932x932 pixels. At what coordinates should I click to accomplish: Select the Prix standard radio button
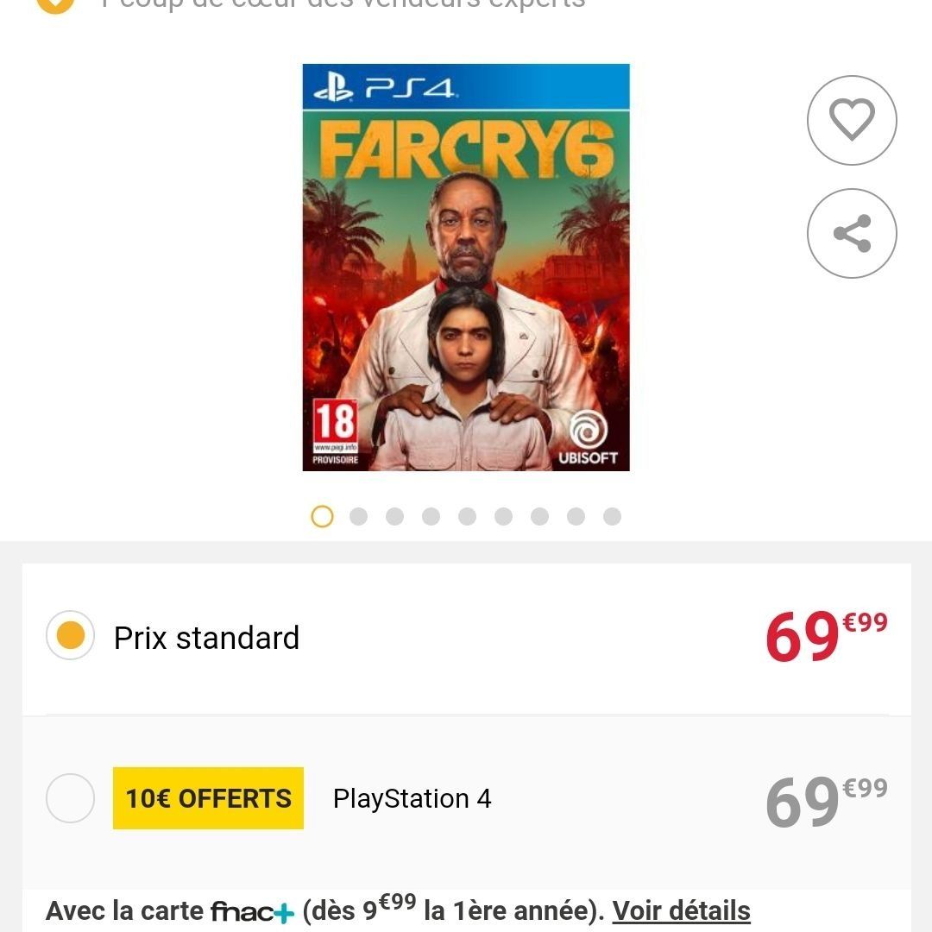click(x=70, y=635)
